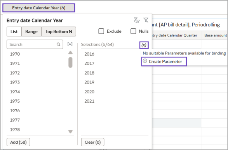This screenshot has width=228, height=150.
Task: Select 1978 in the available list
Action: (15, 129)
